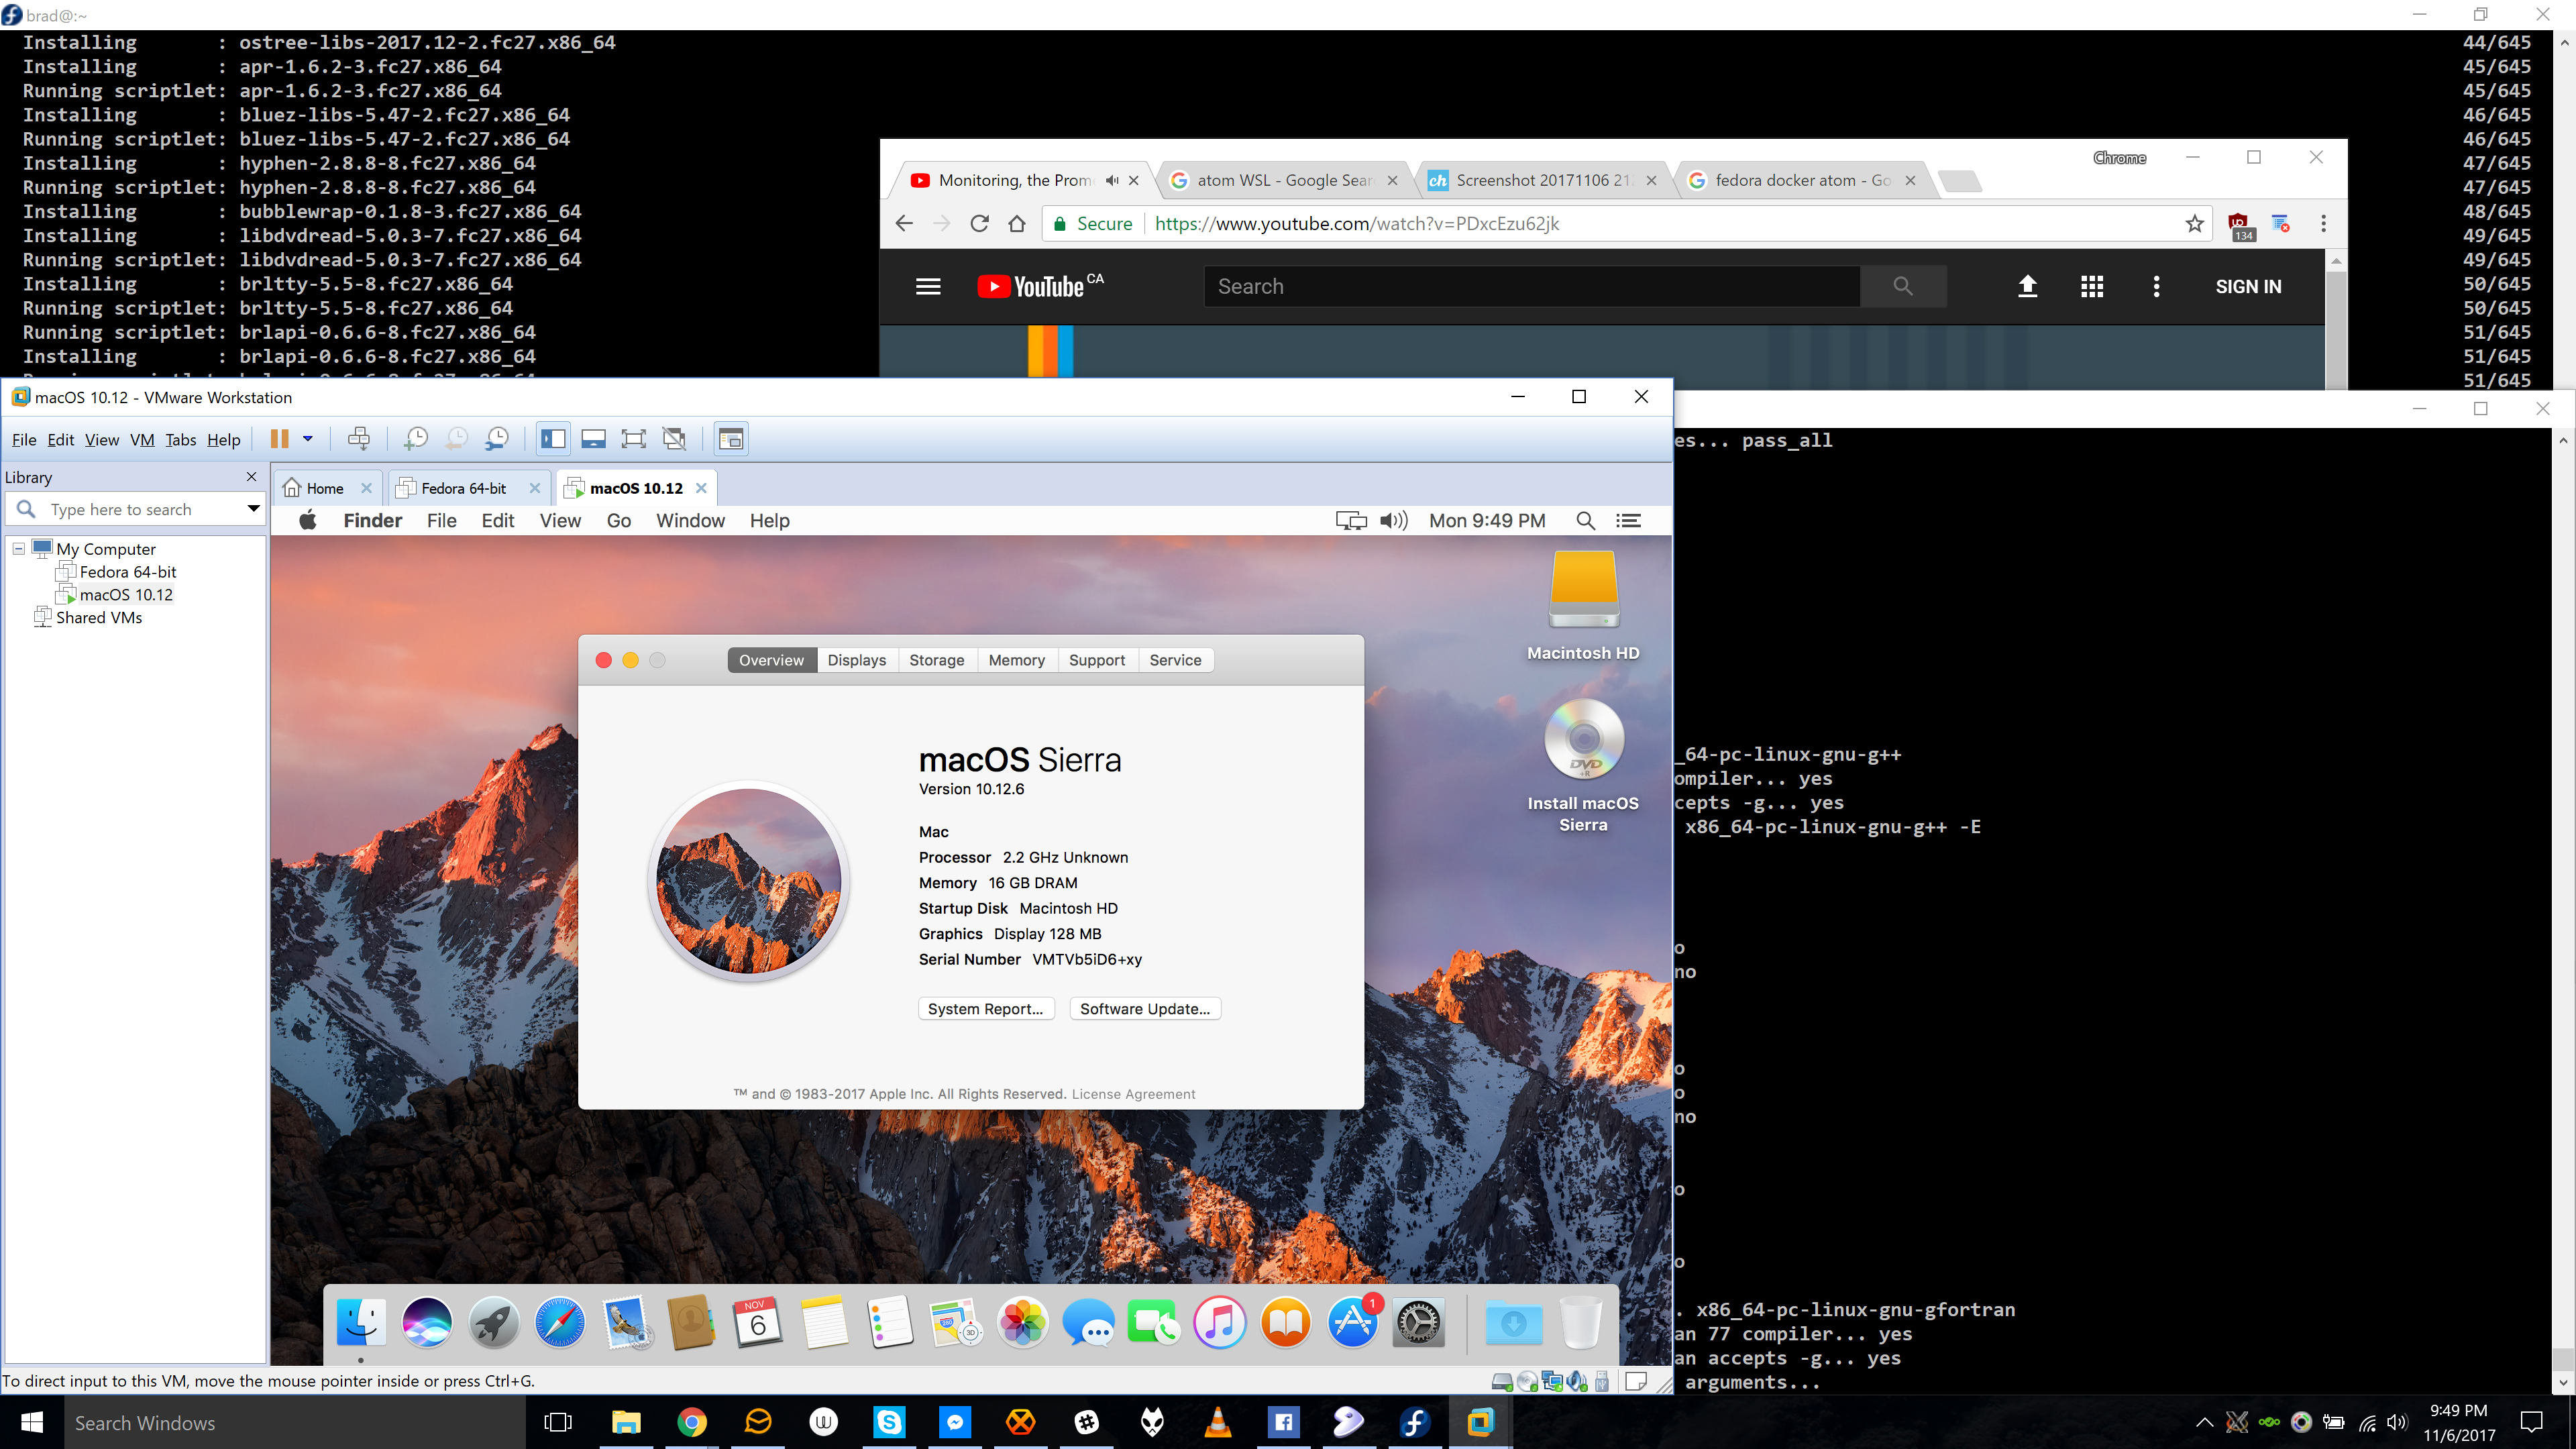Show hidden system tray icons
Screen dimensions: 2576x1449
pos(2204,1422)
